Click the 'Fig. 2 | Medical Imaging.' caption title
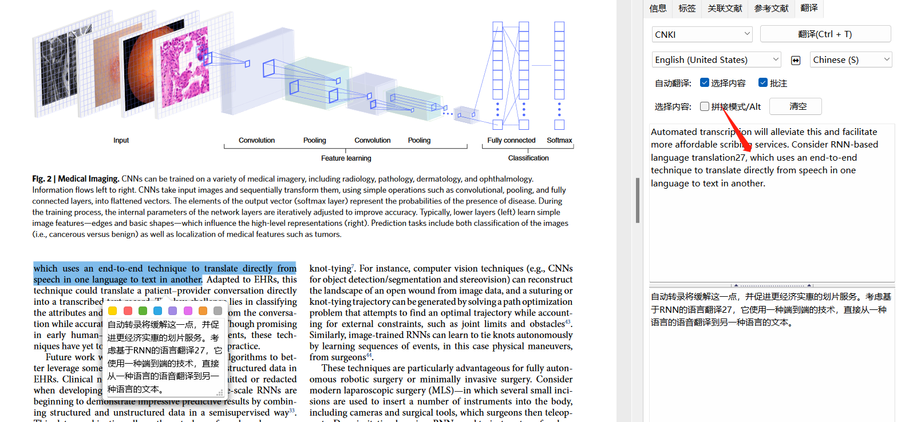This screenshot has height=422, width=901. pos(76,179)
